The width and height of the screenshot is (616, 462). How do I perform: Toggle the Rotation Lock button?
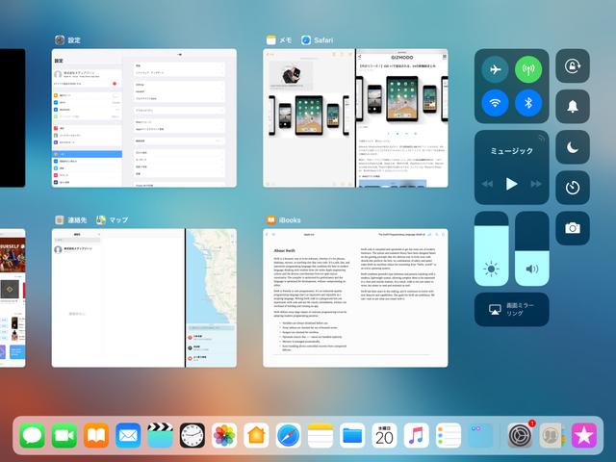(x=573, y=66)
